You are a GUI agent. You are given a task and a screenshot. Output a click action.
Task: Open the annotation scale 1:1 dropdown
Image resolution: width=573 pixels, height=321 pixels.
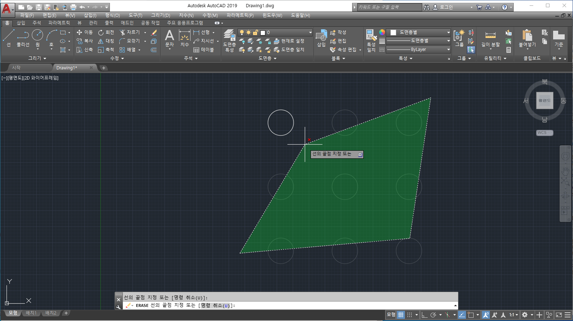coord(514,315)
